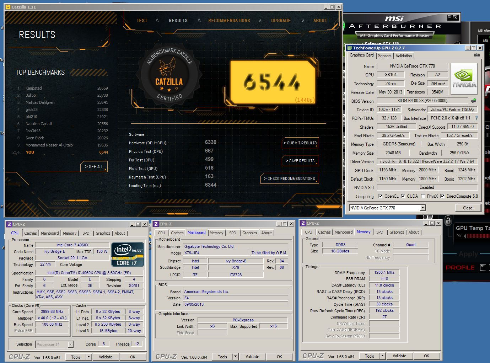Click OK in the CPU-tab CPU-Z window
This screenshot has height=363, width=490.
pyautogui.click(x=133, y=357)
